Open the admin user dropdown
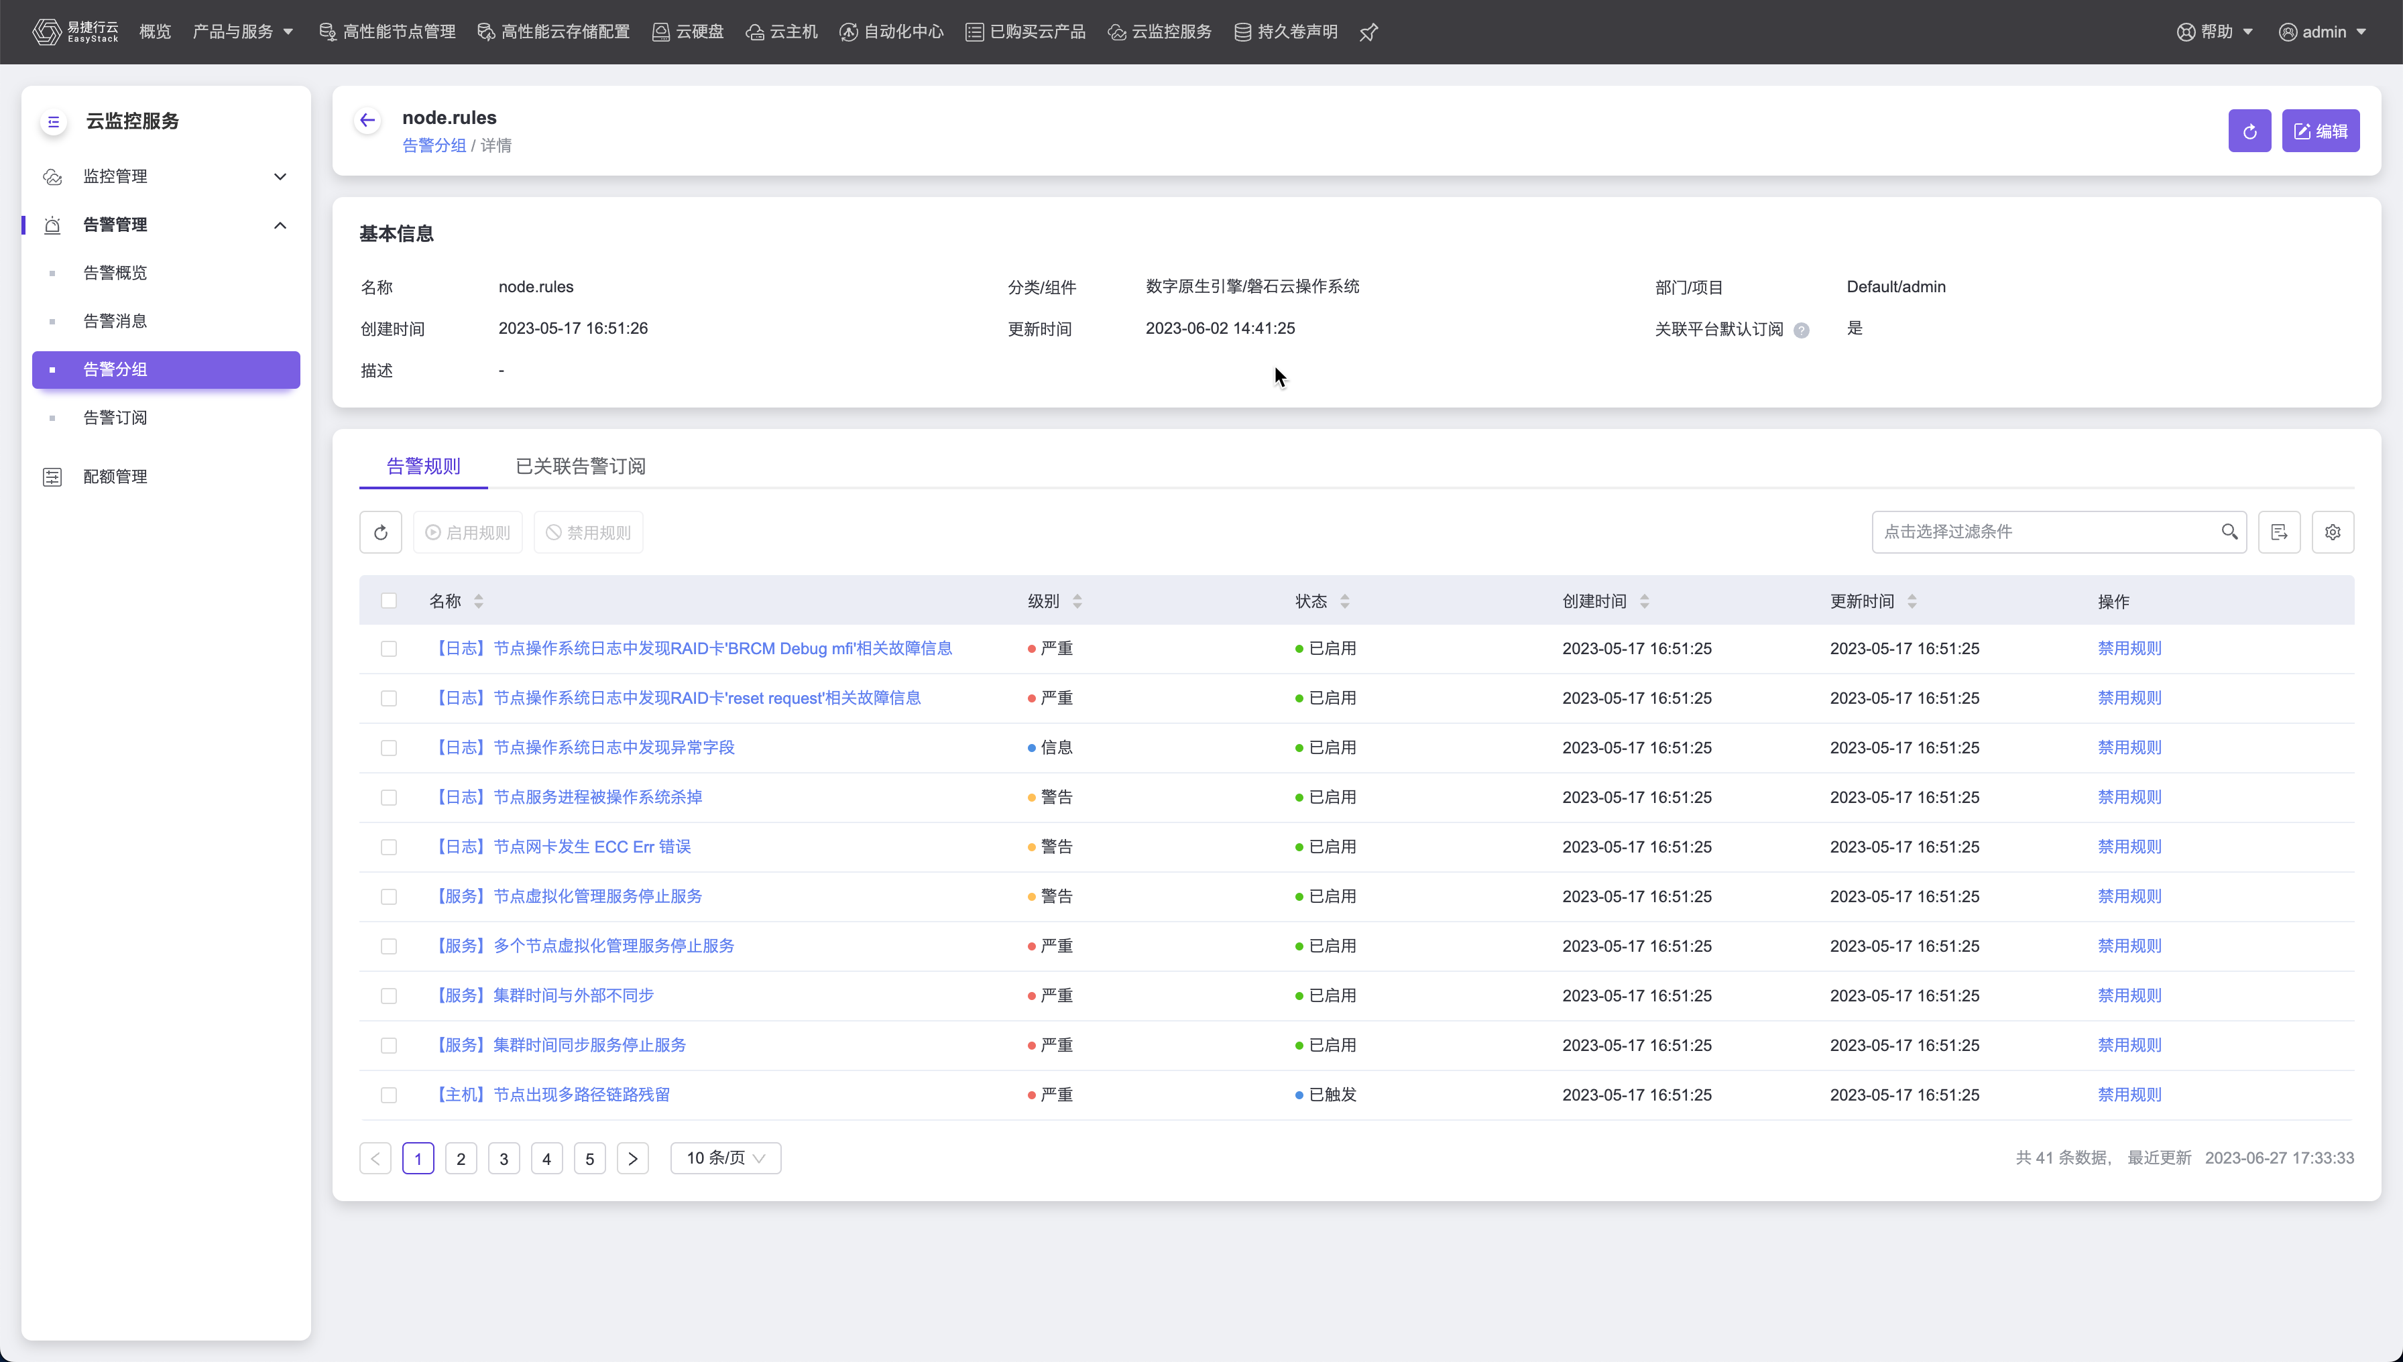Screen dimensions: 2403x1362 [2323, 32]
